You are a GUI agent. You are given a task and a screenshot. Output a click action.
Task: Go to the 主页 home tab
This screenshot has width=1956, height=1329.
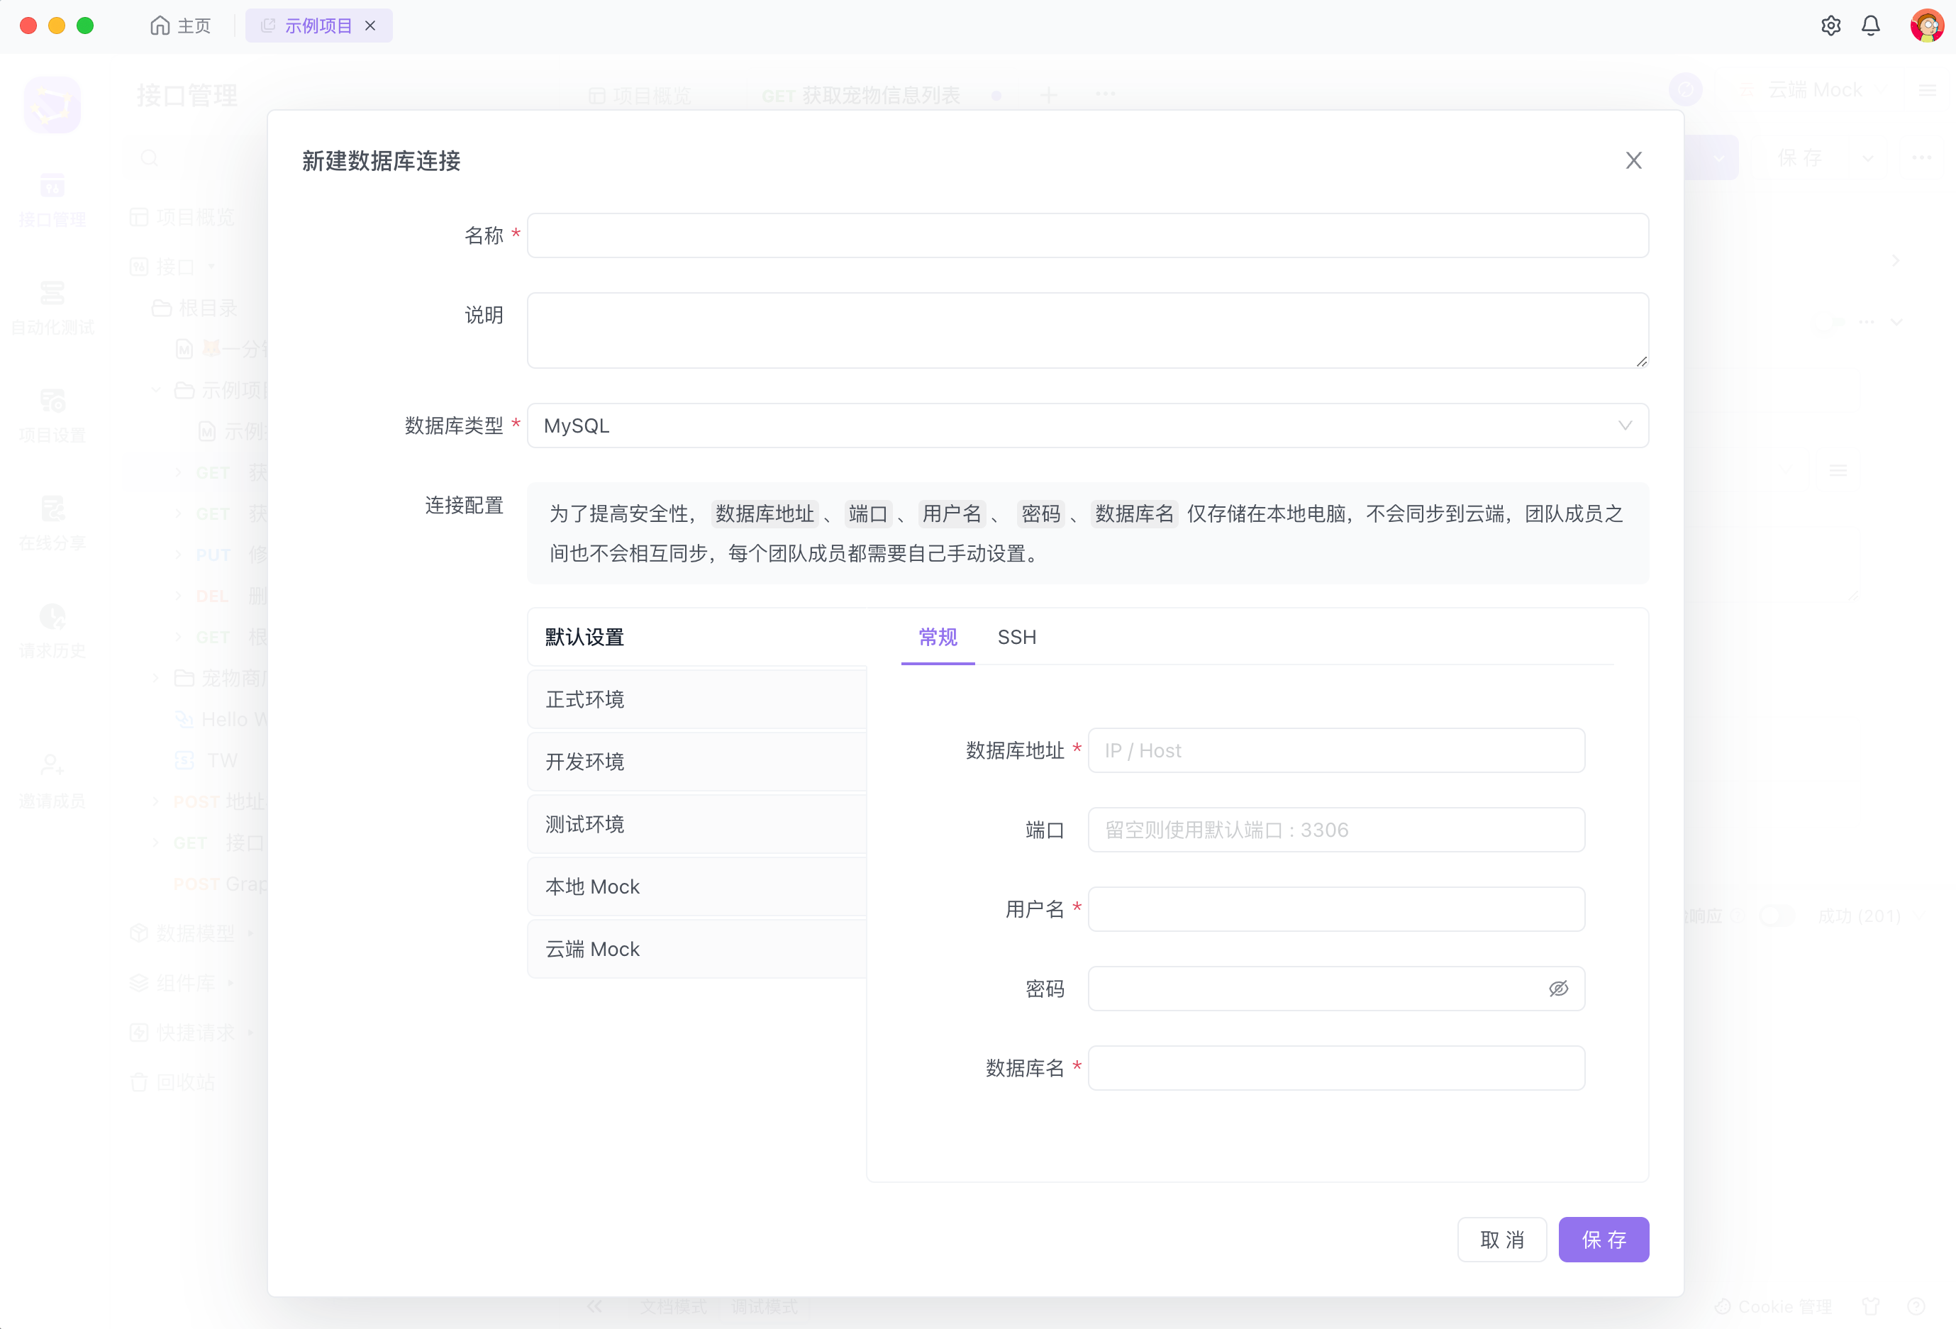tap(181, 26)
